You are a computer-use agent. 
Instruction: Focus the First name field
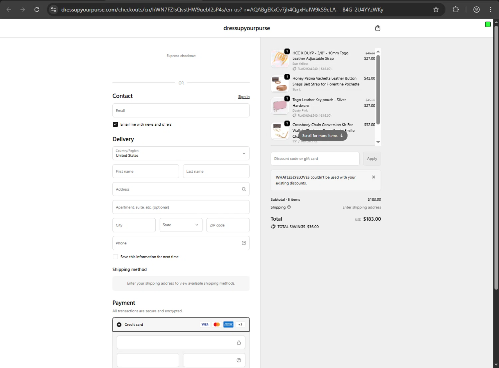146,171
